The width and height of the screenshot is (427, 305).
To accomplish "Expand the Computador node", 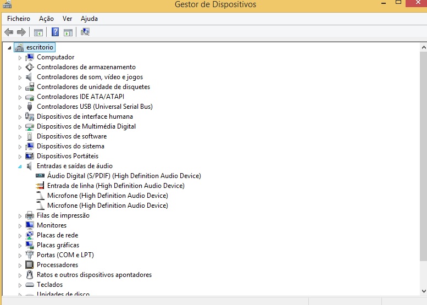I will pyautogui.click(x=20, y=58).
